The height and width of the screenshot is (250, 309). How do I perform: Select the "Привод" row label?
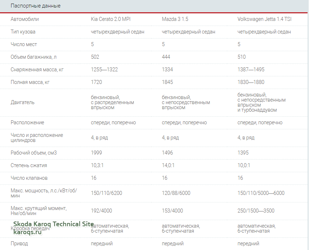[x=19, y=244]
